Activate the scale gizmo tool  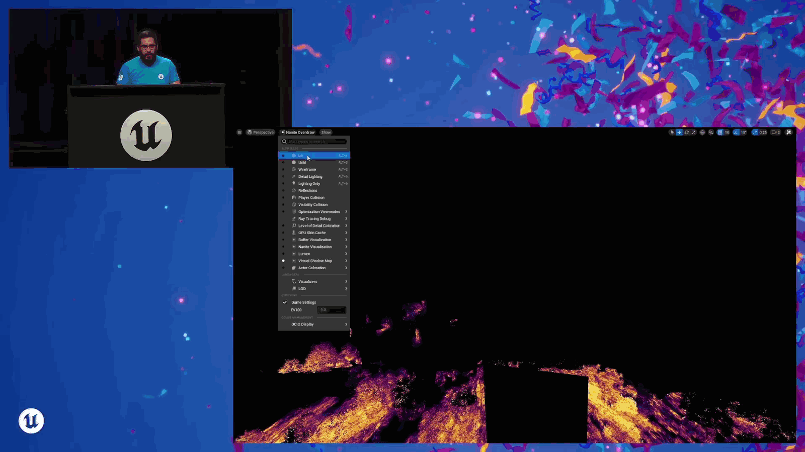pos(693,132)
